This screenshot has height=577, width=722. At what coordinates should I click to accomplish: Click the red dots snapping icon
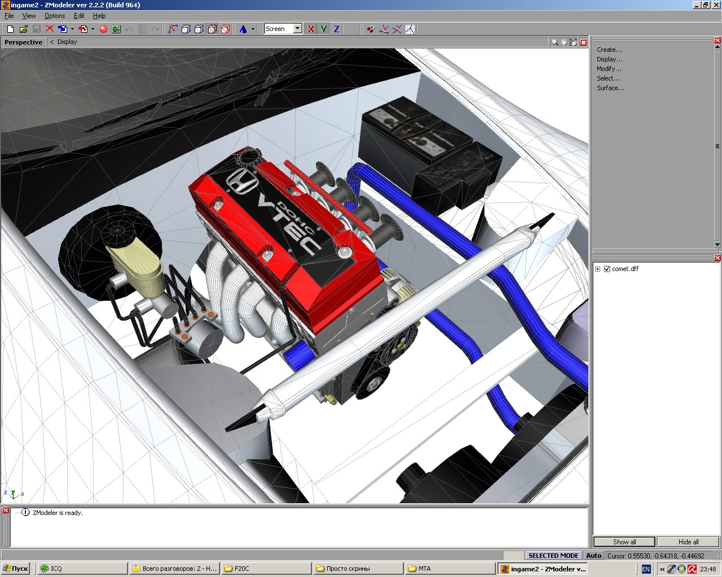point(371,29)
